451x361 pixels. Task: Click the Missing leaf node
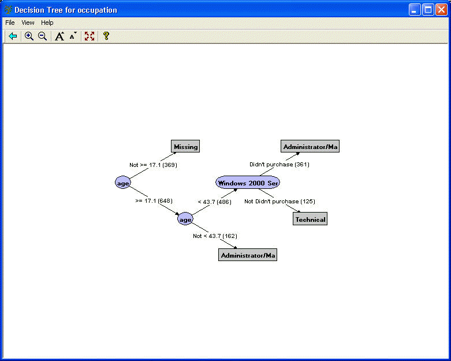click(185, 147)
